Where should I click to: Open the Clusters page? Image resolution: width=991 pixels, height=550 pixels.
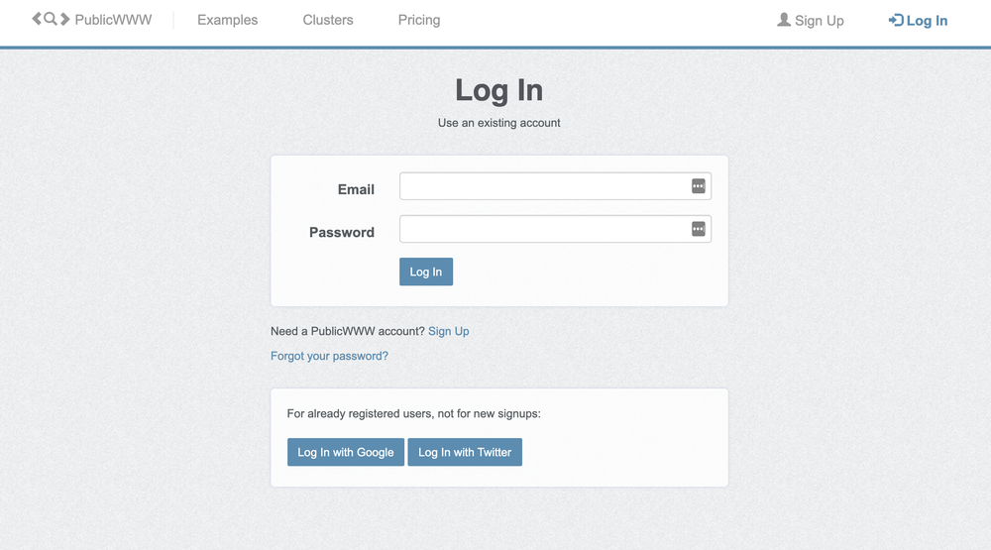pyautogui.click(x=328, y=20)
